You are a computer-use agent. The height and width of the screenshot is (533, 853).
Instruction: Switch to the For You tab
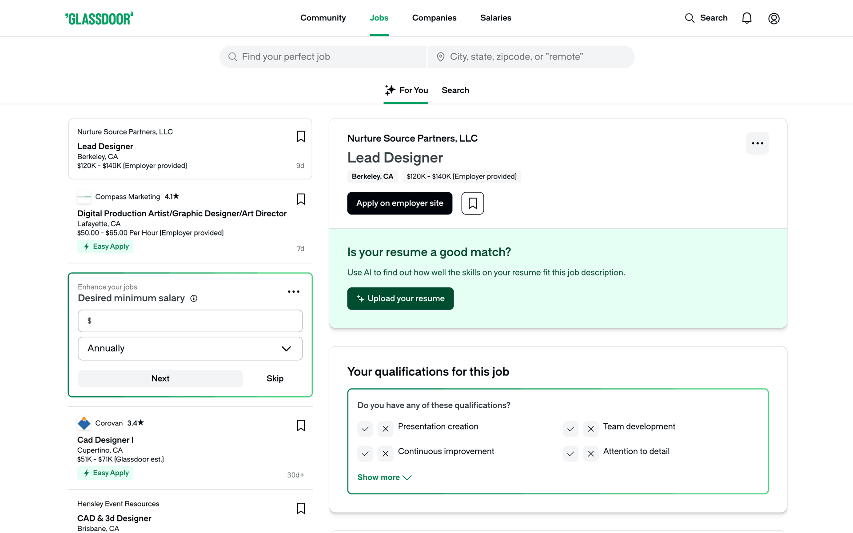click(406, 90)
